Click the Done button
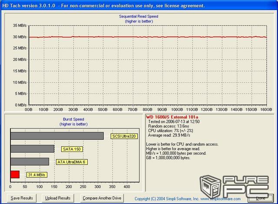 coord(261,198)
